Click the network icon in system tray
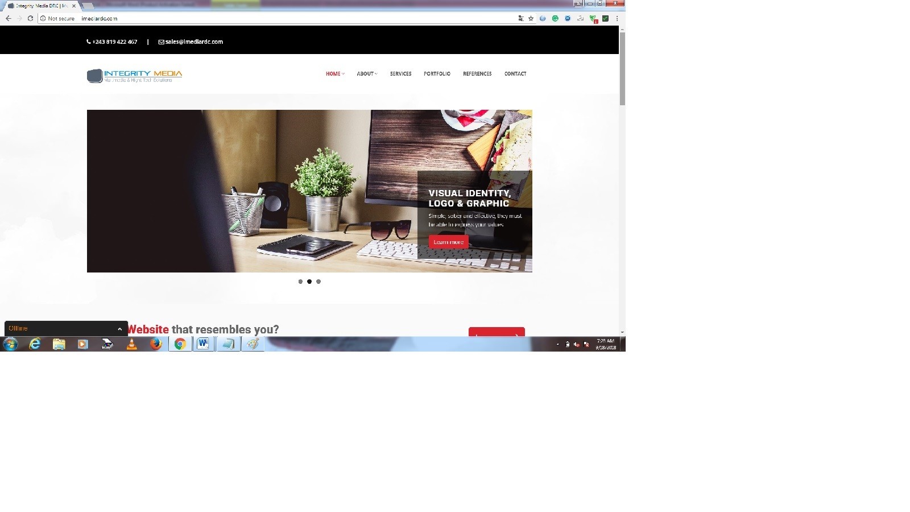This screenshot has height=512, width=910. point(586,344)
